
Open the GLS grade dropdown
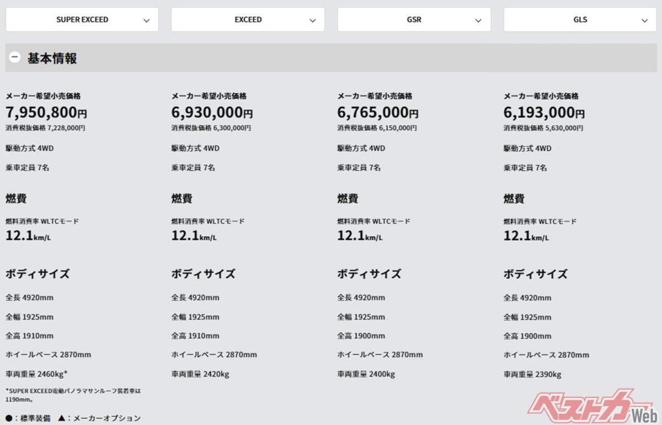pyautogui.click(x=580, y=19)
